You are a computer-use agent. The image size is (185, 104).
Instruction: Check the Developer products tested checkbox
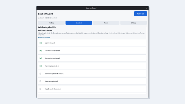40,73
